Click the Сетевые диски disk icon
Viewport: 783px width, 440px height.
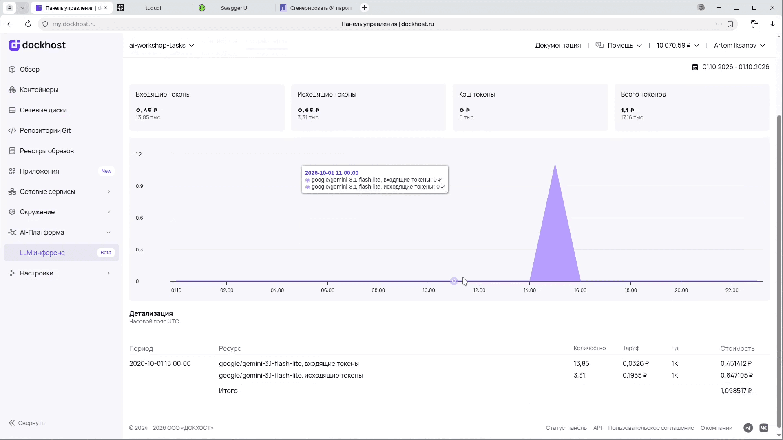[x=12, y=110]
